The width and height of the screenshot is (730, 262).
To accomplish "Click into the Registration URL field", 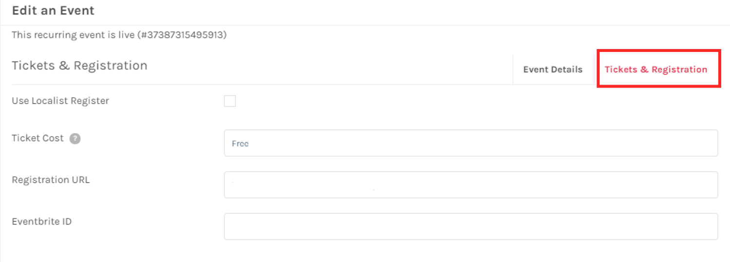I will [x=471, y=185].
